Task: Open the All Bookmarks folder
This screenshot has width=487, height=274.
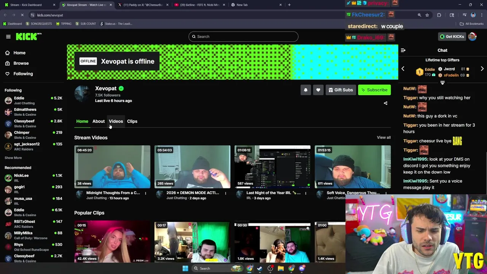Action: [472, 24]
